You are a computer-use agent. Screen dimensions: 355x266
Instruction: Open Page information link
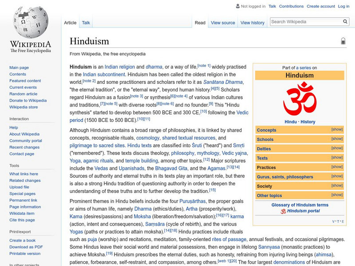pyautogui.click(x=25, y=207)
